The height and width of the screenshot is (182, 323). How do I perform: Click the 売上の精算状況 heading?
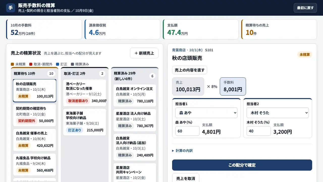tap(26, 53)
